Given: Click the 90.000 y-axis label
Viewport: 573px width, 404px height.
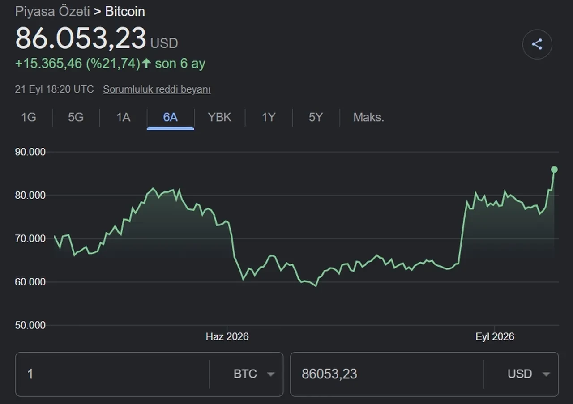Looking at the screenshot, I should tap(30, 152).
